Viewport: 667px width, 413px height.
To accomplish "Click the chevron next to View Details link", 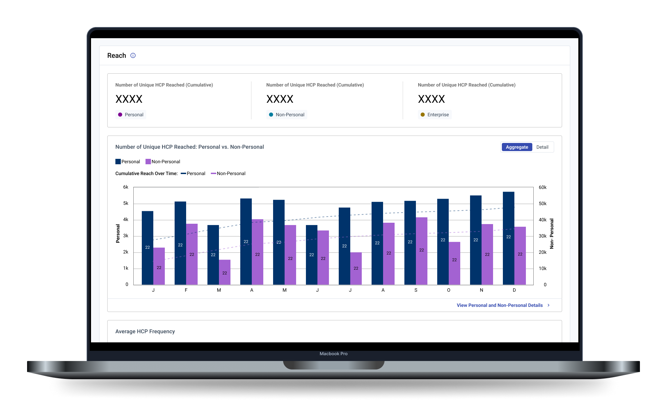I will click(549, 305).
